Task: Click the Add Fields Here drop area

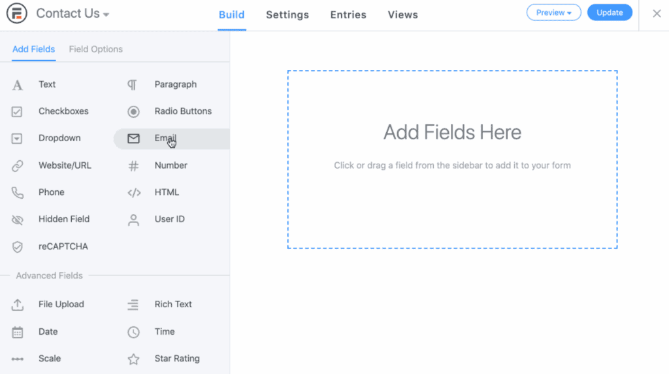Action: (452, 160)
